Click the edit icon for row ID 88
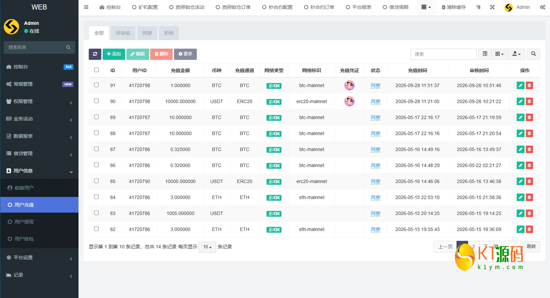Viewport: 550px width, 298px height. (520, 133)
